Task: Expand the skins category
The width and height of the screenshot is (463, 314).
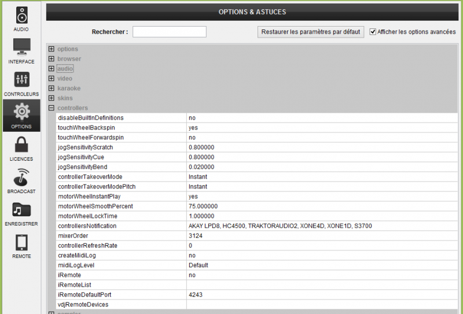Action: click(x=52, y=98)
